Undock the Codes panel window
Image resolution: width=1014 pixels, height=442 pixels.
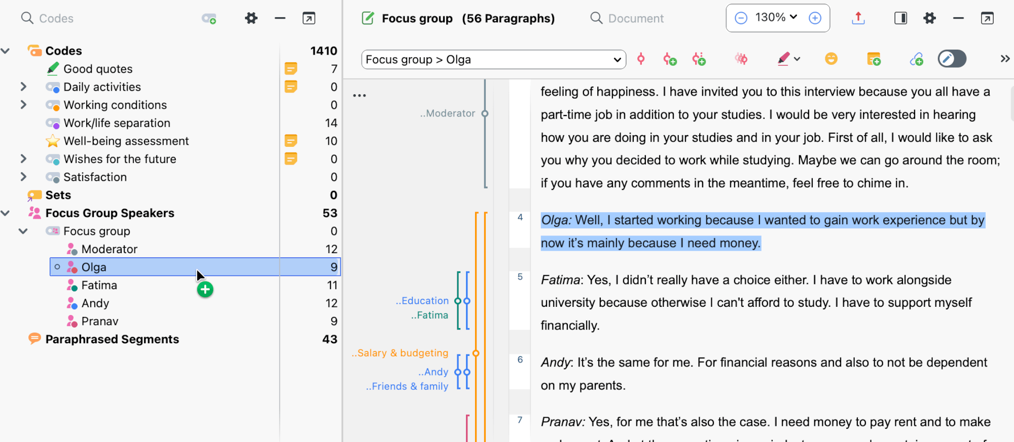coord(309,18)
